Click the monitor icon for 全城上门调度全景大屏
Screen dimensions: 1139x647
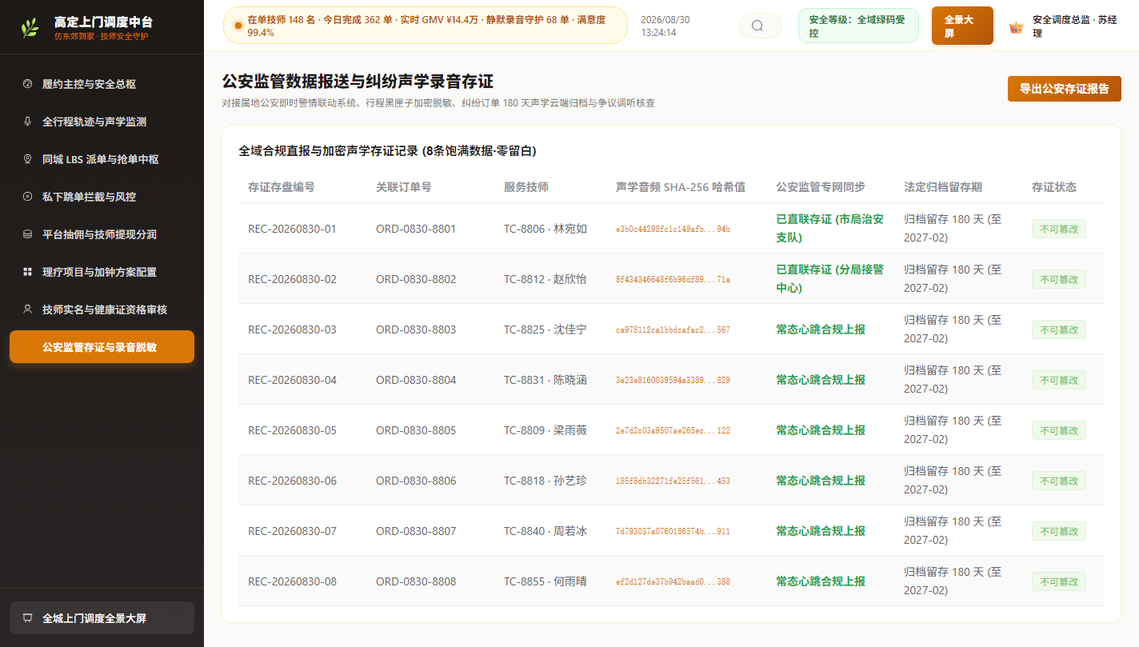[x=27, y=618]
